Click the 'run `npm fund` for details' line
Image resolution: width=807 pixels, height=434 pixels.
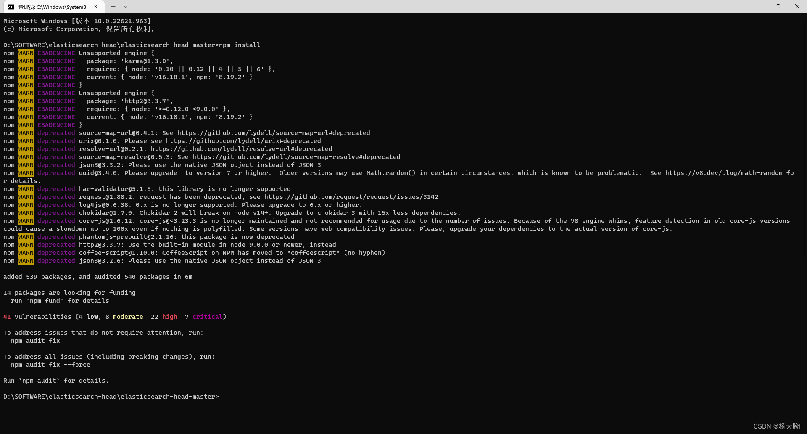click(x=60, y=301)
